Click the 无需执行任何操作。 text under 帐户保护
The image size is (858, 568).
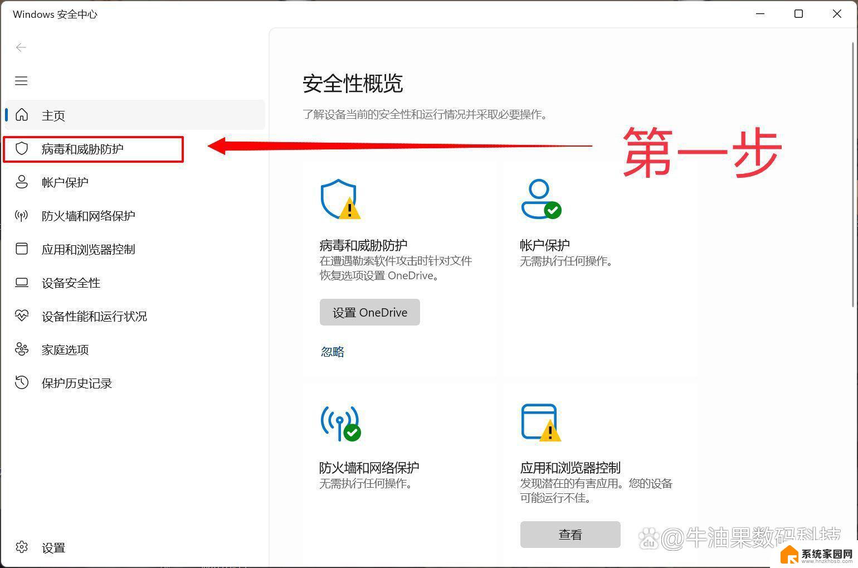tap(567, 261)
